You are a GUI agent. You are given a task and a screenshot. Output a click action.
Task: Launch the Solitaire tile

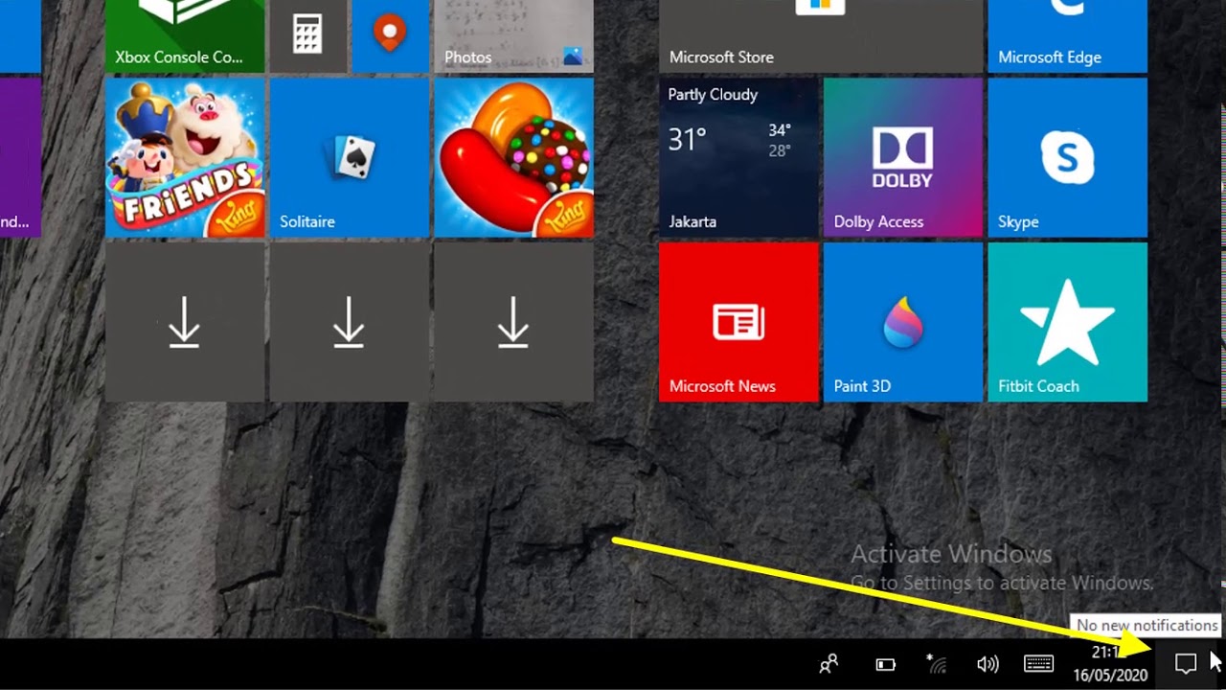[x=349, y=157]
